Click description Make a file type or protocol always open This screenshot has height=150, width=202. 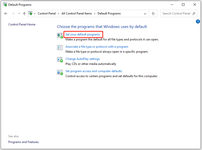pos(107,52)
